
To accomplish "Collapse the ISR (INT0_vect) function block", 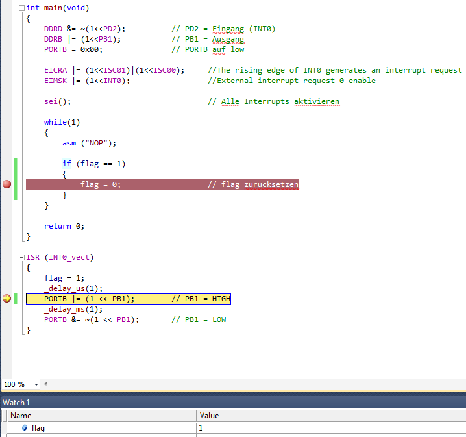I will tap(21, 257).
